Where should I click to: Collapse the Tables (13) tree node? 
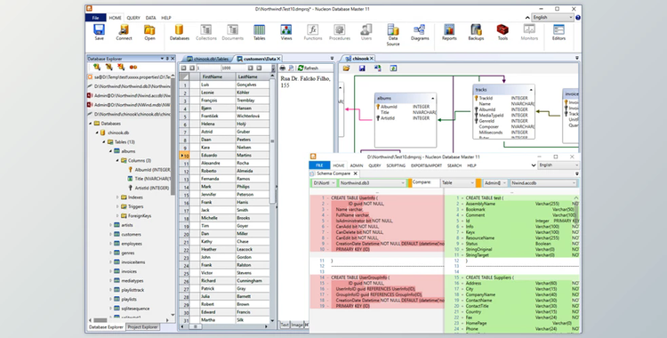pos(104,141)
